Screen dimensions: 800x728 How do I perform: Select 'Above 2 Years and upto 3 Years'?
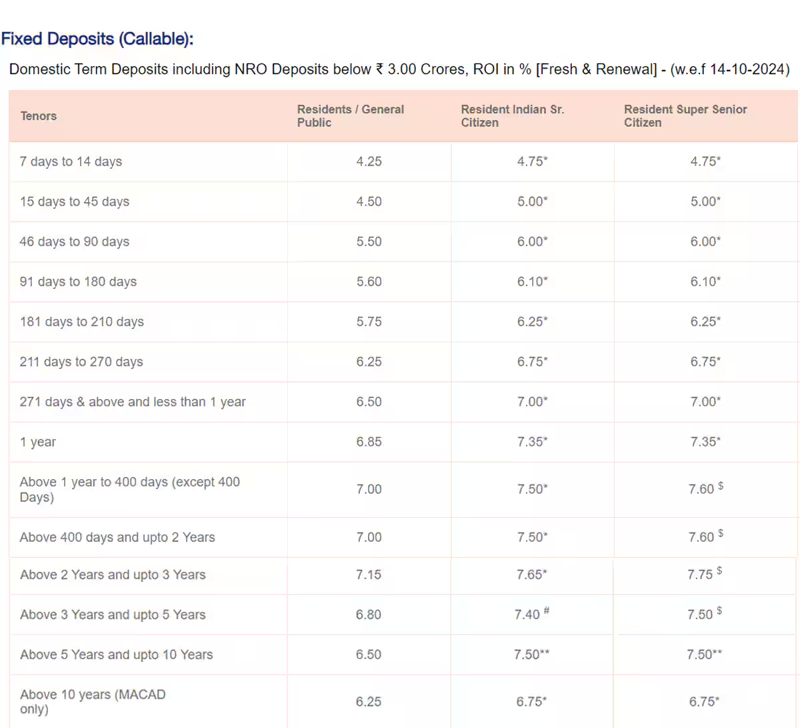pyautogui.click(x=113, y=575)
